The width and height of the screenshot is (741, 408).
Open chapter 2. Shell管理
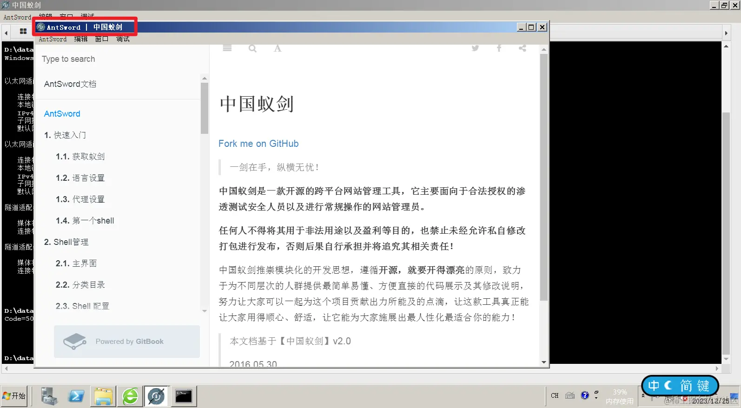pyautogui.click(x=66, y=242)
